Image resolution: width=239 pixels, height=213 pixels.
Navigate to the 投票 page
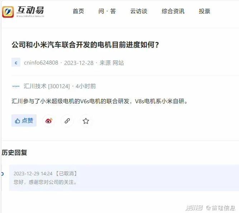(x=205, y=11)
